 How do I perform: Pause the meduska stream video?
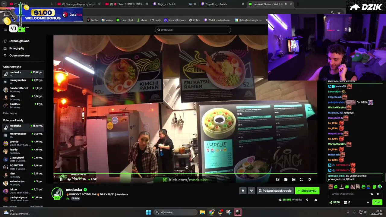point(61,179)
